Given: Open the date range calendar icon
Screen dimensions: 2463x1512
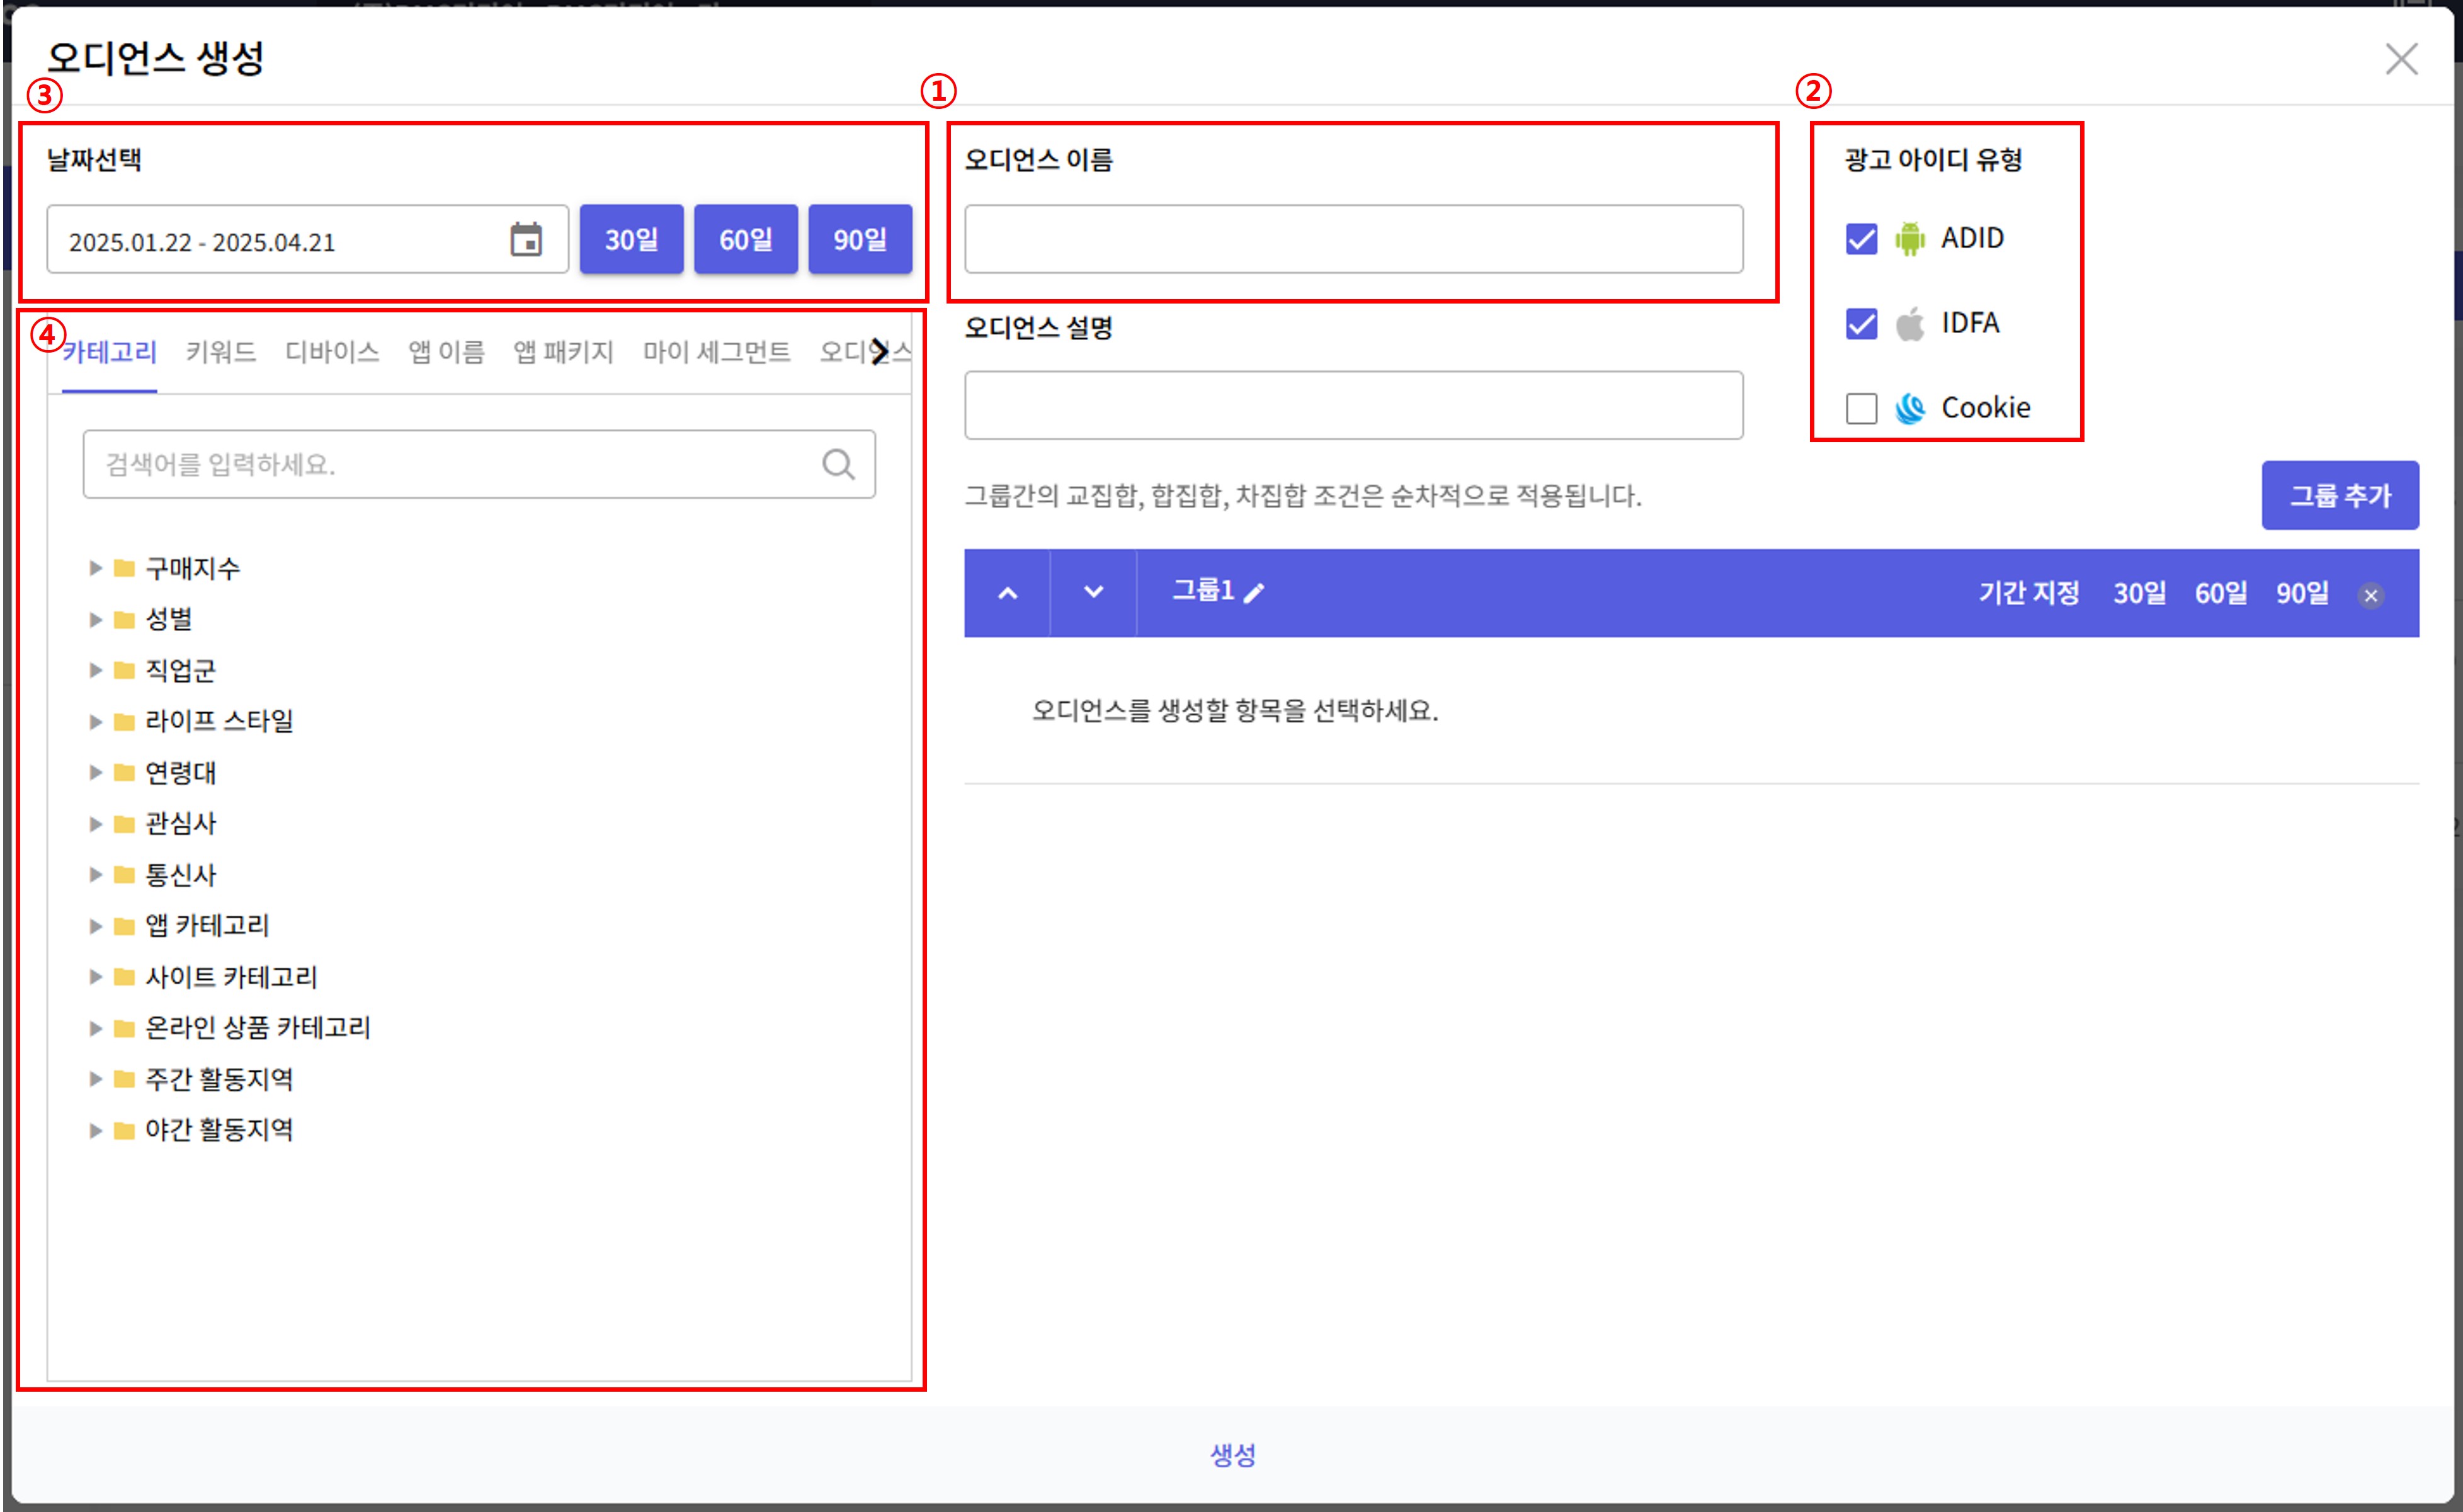Looking at the screenshot, I should 526,240.
